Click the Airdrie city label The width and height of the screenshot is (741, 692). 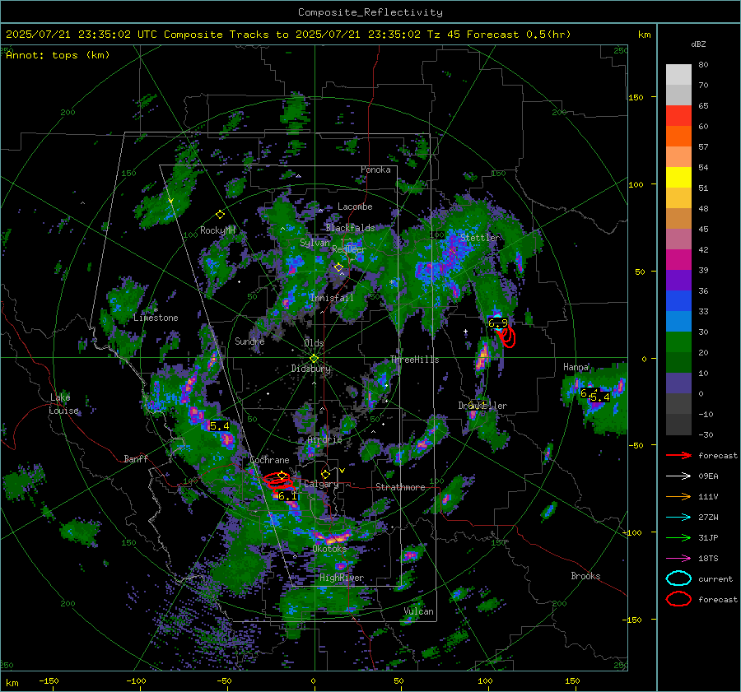point(324,439)
